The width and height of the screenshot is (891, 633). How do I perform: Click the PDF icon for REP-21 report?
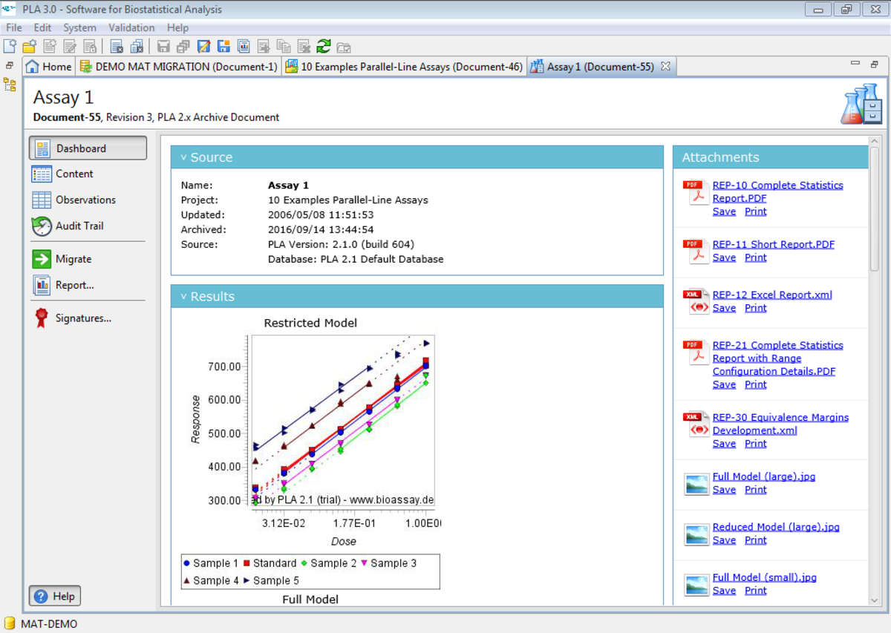[x=695, y=352]
